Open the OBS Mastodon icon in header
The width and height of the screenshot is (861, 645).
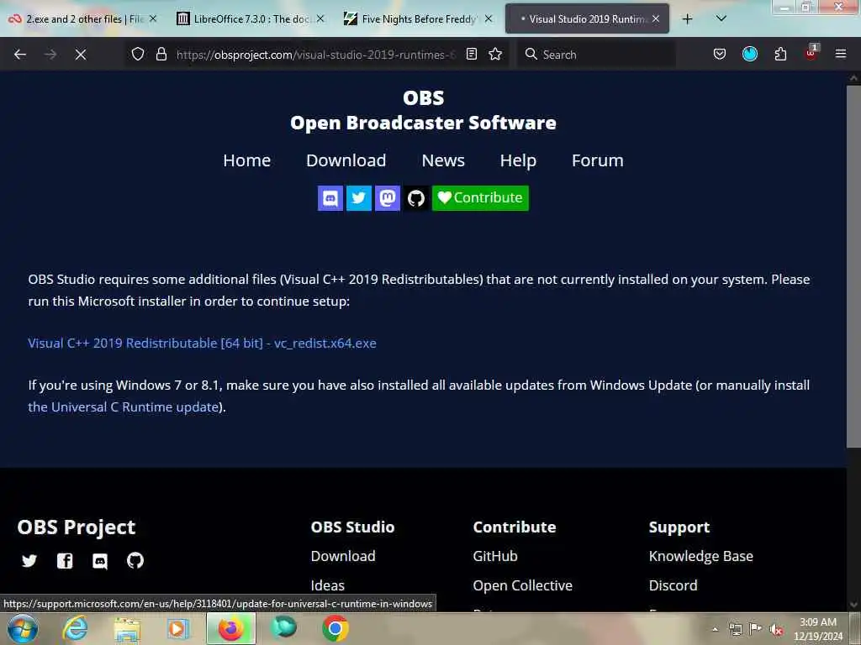click(387, 198)
